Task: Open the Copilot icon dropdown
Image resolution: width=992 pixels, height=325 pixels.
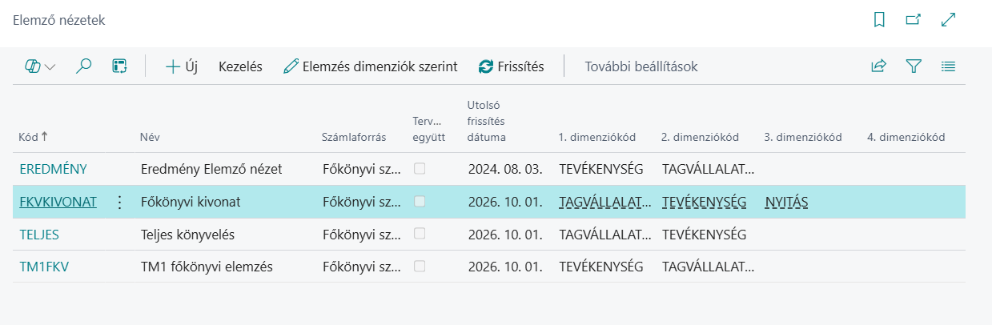Action: click(40, 67)
